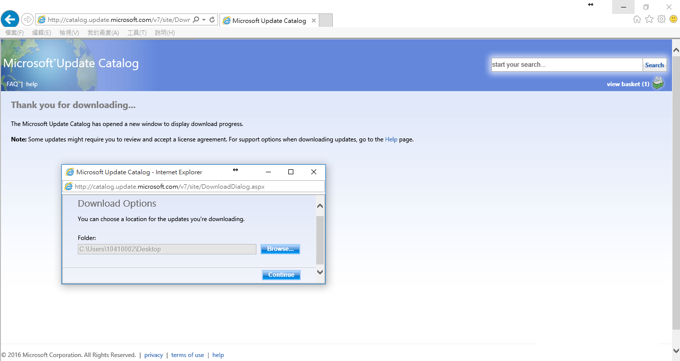Open the terms of use footer link
The height and width of the screenshot is (361, 680).
point(188,355)
